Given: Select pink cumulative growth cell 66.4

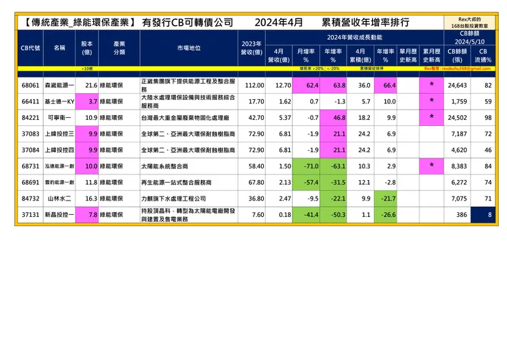Looking at the screenshot, I should 386,86.
